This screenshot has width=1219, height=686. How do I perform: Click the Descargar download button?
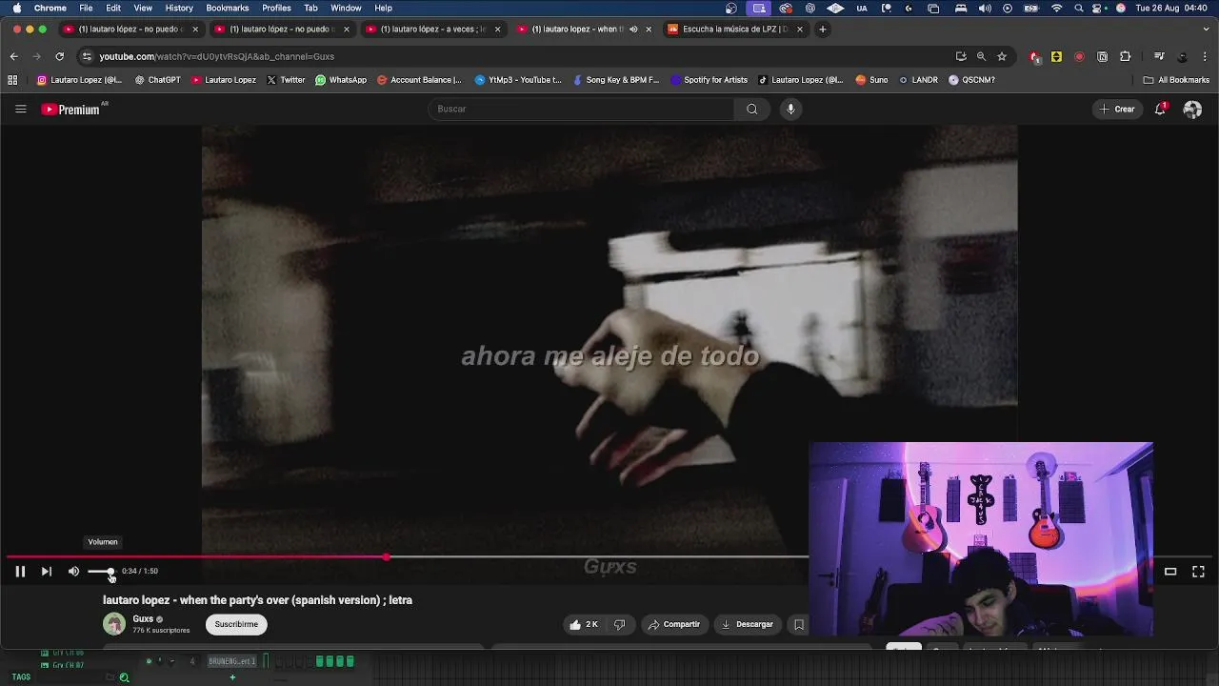coord(748,624)
